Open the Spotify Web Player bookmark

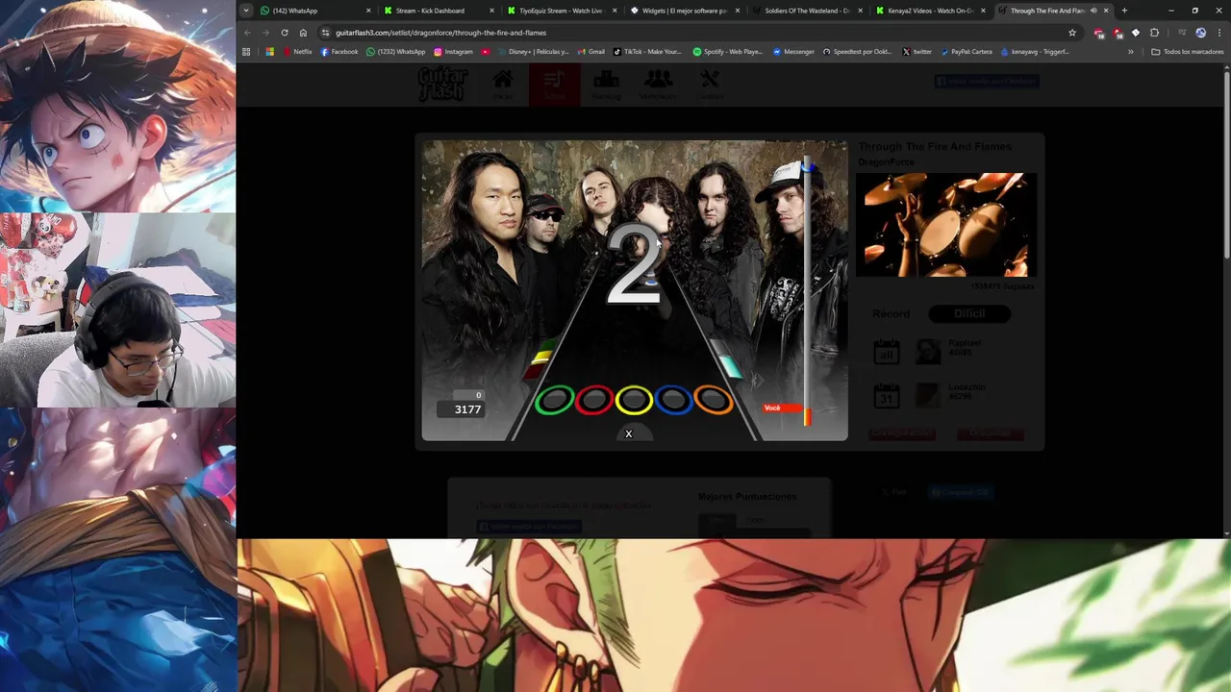(728, 52)
